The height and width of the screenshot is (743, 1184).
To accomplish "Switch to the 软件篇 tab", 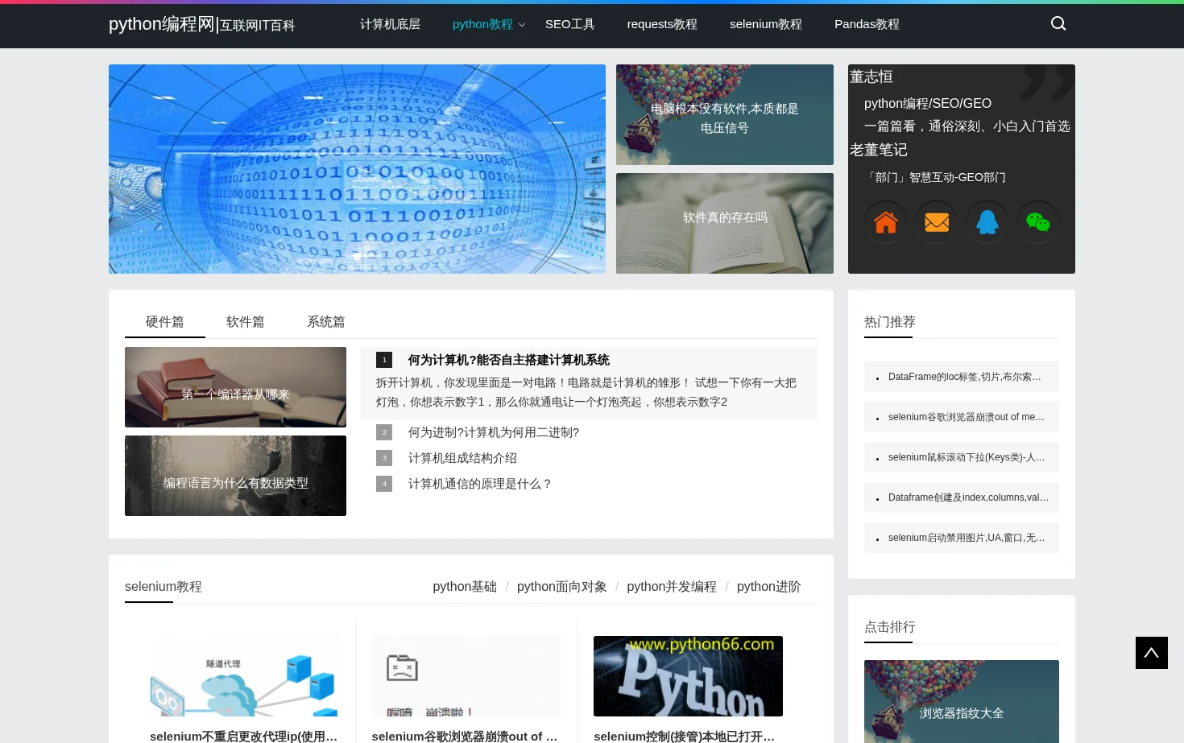I will pyautogui.click(x=246, y=322).
